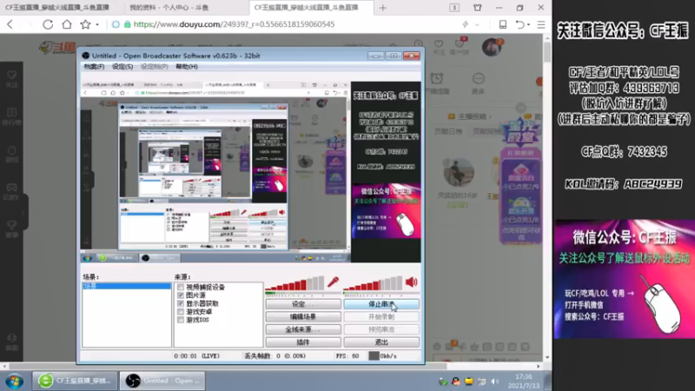Click the QQ penguin tray icon
Image resolution: width=695 pixels, height=391 pixels.
tap(455, 381)
